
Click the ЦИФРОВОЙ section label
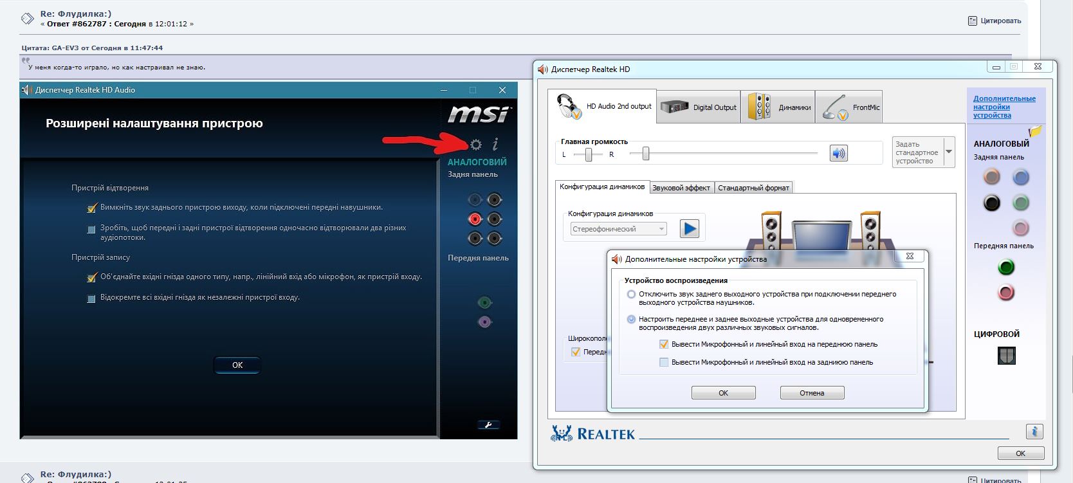[x=996, y=334]
